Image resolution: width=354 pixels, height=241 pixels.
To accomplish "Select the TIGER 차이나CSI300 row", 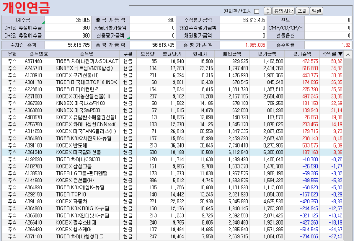I will tap(173, 159).
